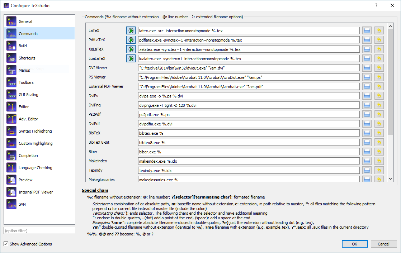Click the LuaLaTeX run icon

pyautogui.click(x=131, y=59)
